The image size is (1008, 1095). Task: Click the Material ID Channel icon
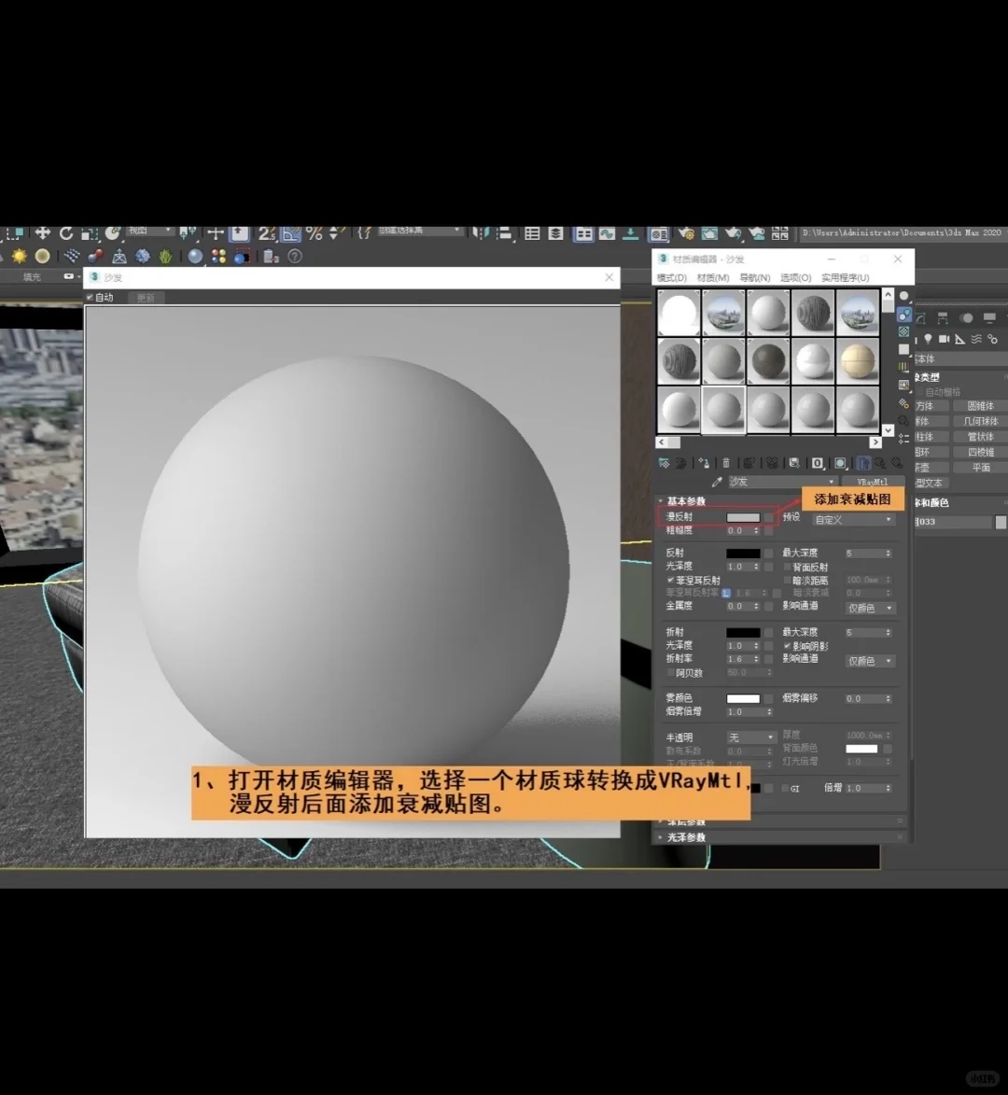click(x=818, y=463)
